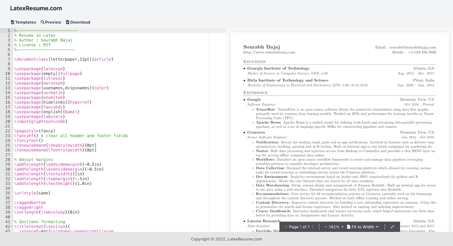
Task: Click the LatexResume.com logo link
Action: pos(36,8)
